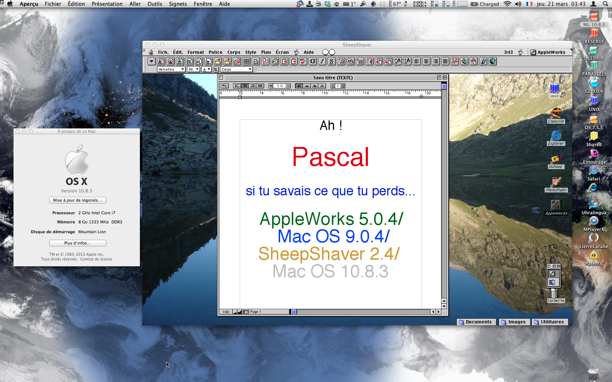Open the Signets menu in macOS menu bar

pyautogui.click(x=178, y=4)
